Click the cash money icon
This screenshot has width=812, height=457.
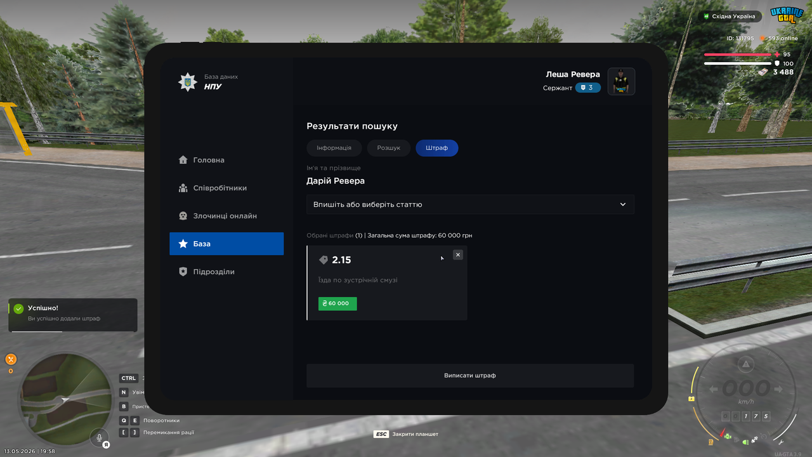(763, 72)
